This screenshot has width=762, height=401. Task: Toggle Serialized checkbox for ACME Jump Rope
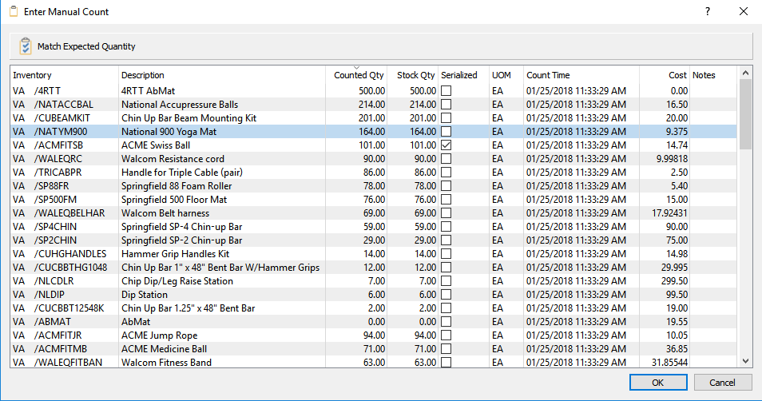446,335
